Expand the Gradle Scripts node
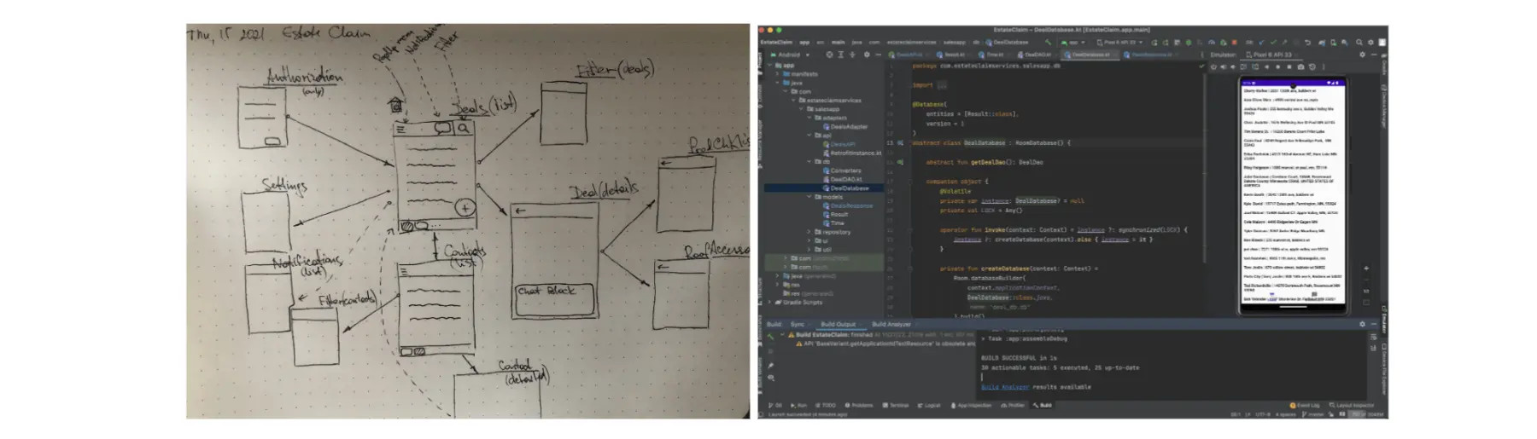 (769, 302)
